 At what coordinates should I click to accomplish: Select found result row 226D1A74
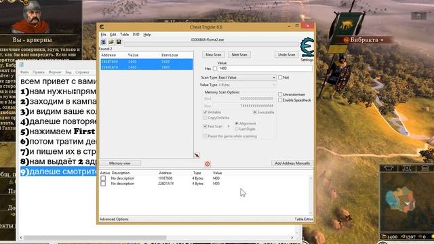[x=146, y=67]
